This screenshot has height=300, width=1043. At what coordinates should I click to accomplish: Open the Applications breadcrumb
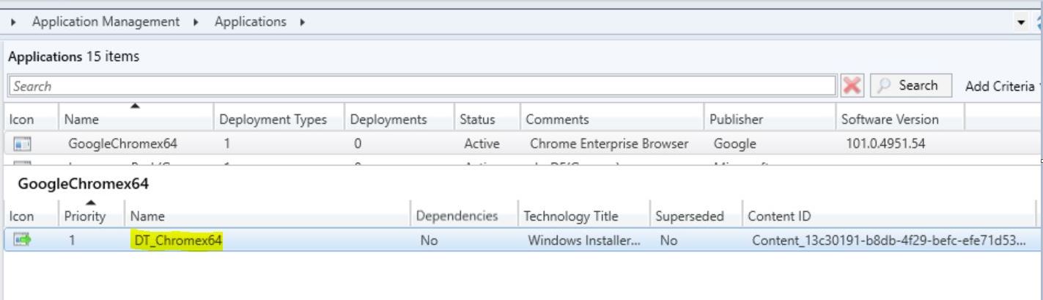point(251,22)
